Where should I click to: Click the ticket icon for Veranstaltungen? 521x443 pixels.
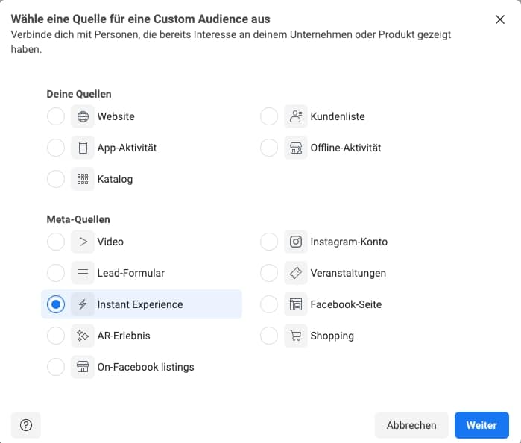[296, 274]
